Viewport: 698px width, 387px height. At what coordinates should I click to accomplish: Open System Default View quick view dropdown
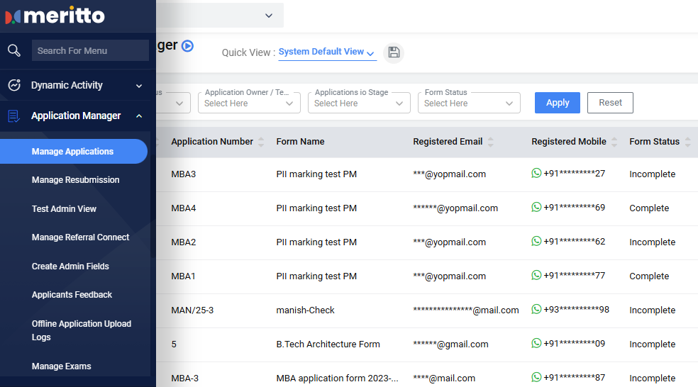(326, 52)
